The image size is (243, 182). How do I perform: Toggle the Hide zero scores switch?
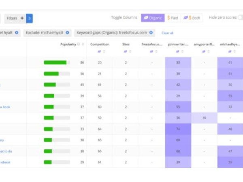240,18
